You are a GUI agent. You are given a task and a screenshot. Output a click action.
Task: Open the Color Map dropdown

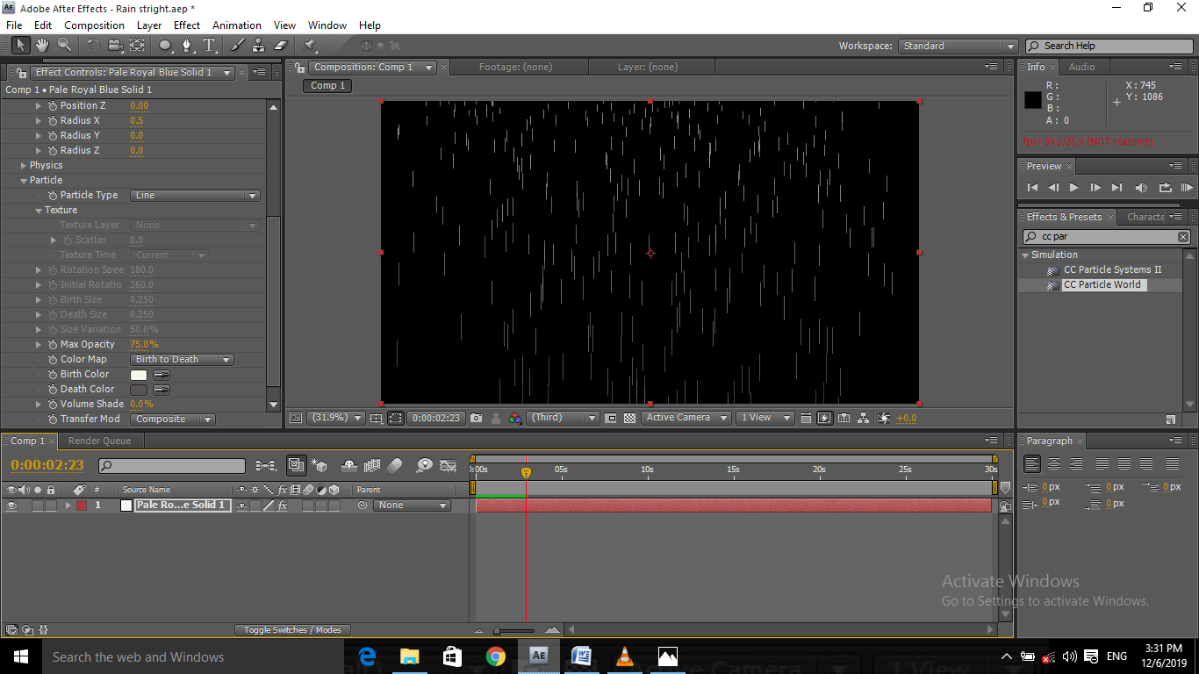pyautogui.click(x=182, y=360)
